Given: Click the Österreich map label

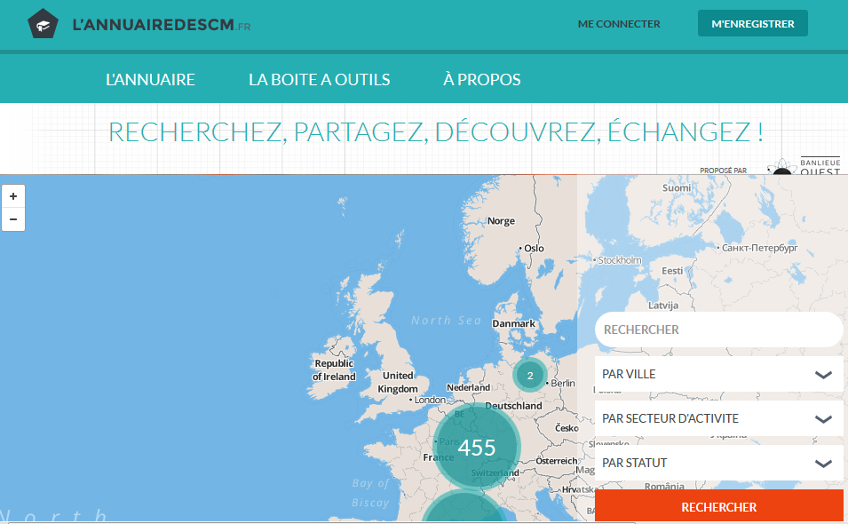Looking at the screenshot, I should coord(557,461).
